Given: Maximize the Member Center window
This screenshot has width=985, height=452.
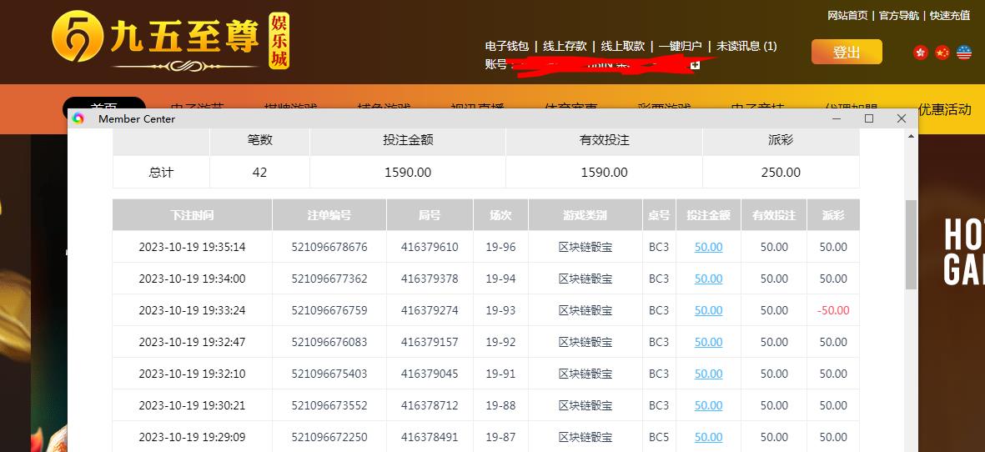Looking at the screenshot, I should [x=869, y=119].
